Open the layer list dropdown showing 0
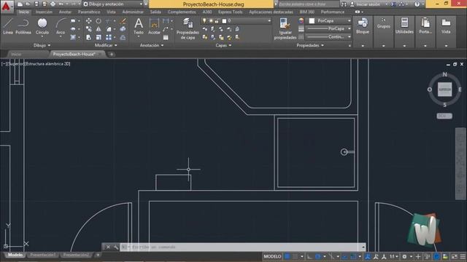Viewport: 467px width, 262px height. click(236, 21)
